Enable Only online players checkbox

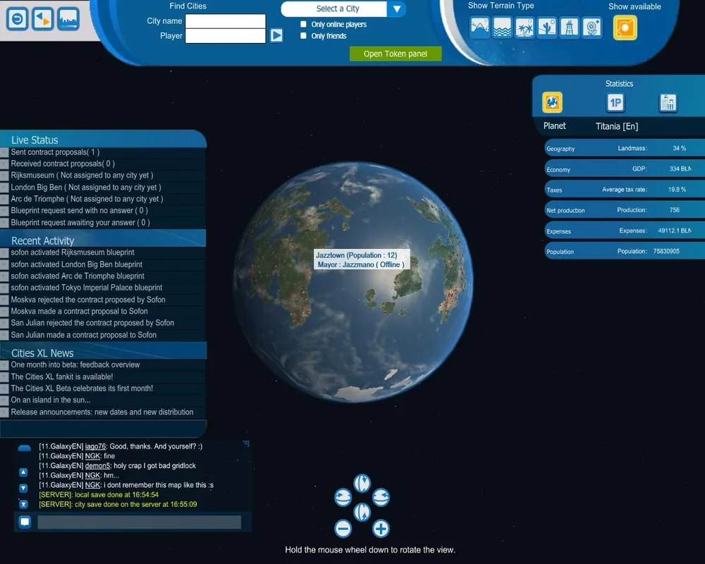click(x=303, y=24)
